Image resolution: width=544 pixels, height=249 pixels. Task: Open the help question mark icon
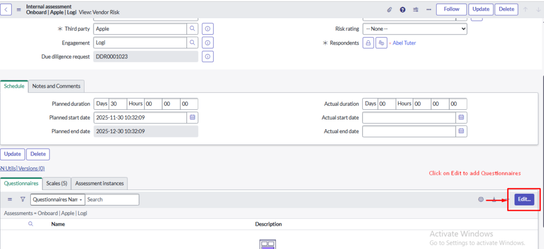tap(403, 10)
